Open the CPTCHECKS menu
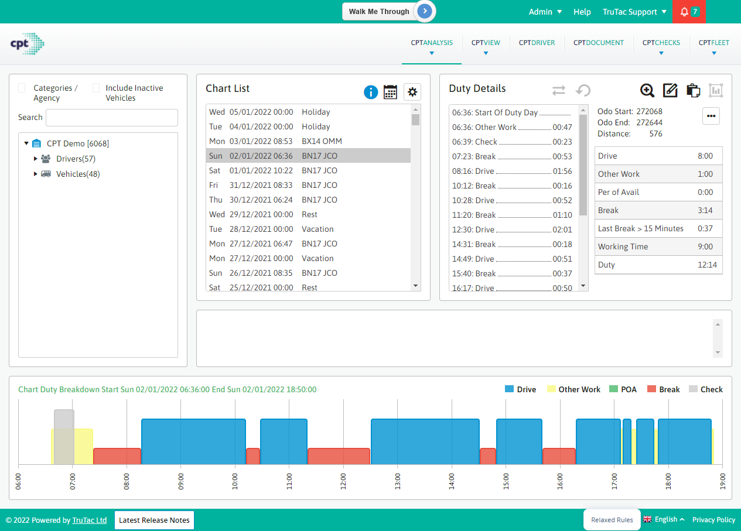 [x=661, y=42]
